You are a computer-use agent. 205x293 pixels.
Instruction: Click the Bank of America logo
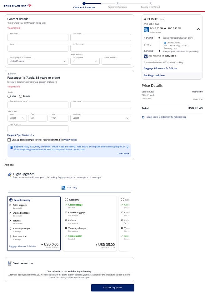click(x=18, y=6)
